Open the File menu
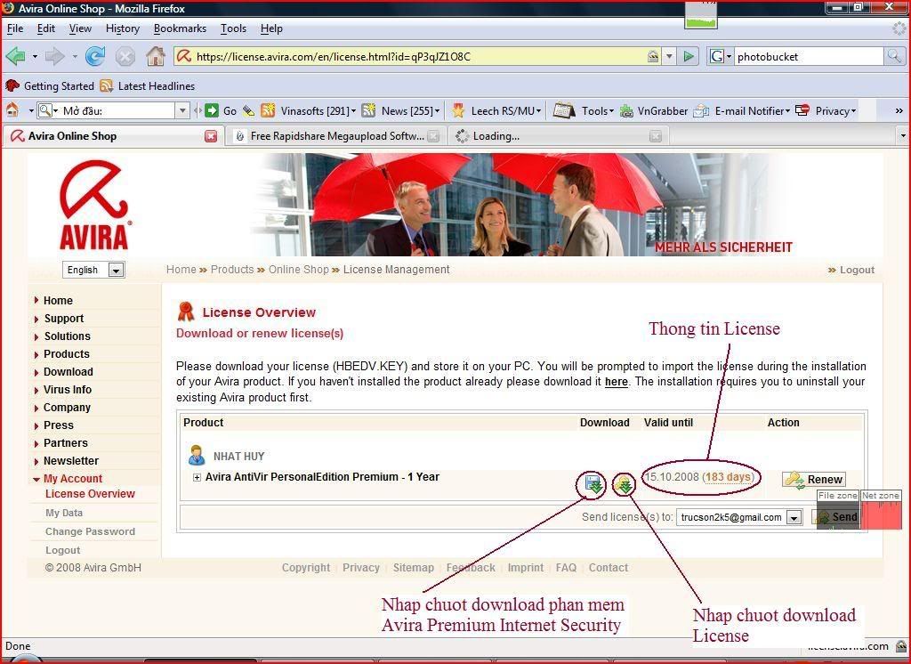 point(15,28)
